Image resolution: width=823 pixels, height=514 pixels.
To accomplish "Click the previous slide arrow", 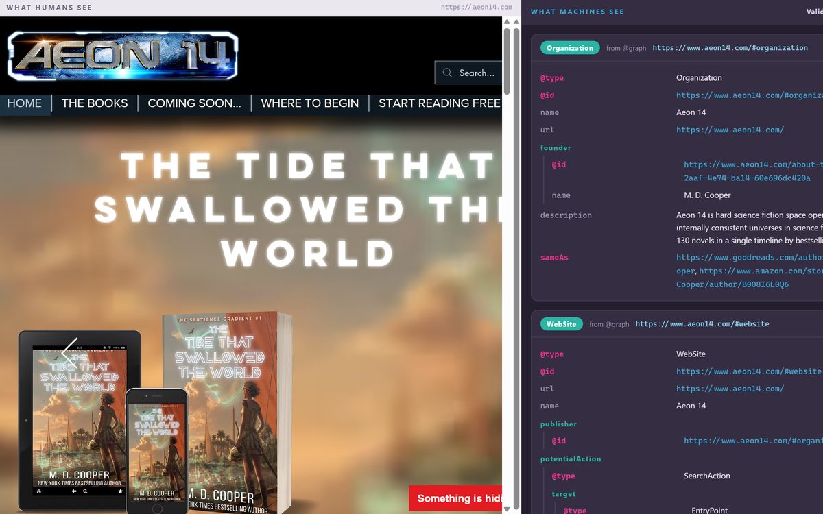I will pos(69,352).
